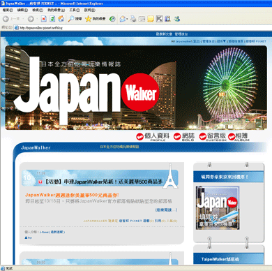Screen dimensions: 272x271
Task: Open the 工具 (Tools) menu
Action: coord(75,10)
